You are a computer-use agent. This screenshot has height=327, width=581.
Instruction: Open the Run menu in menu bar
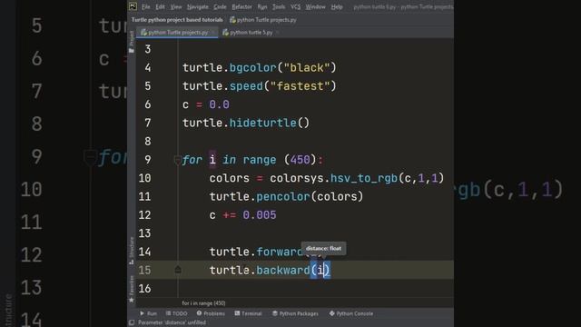(x=262, y=6)
